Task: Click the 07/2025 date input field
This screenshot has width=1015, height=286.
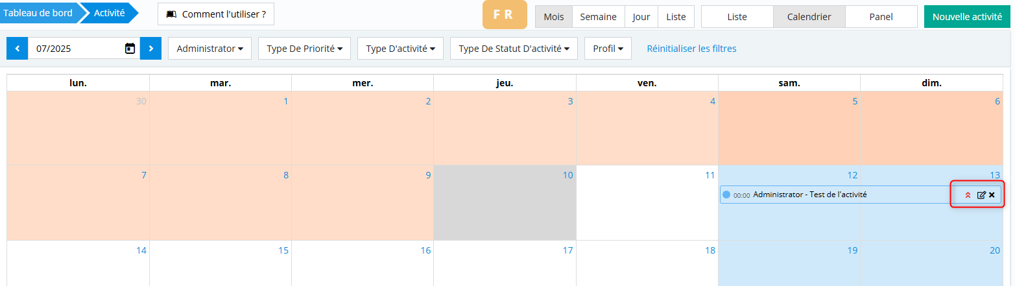Action: click(75, 49)
